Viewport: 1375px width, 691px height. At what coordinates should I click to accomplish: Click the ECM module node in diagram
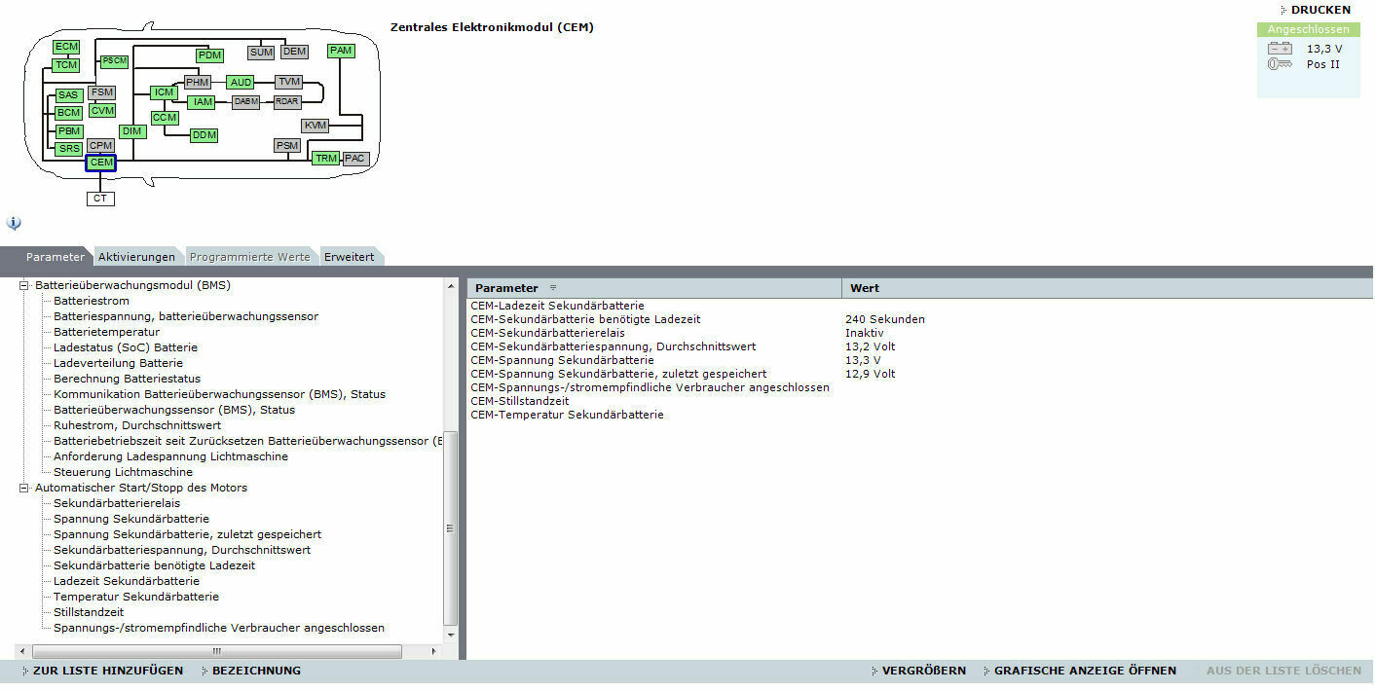pyautogui.click(x=66, y=47)
